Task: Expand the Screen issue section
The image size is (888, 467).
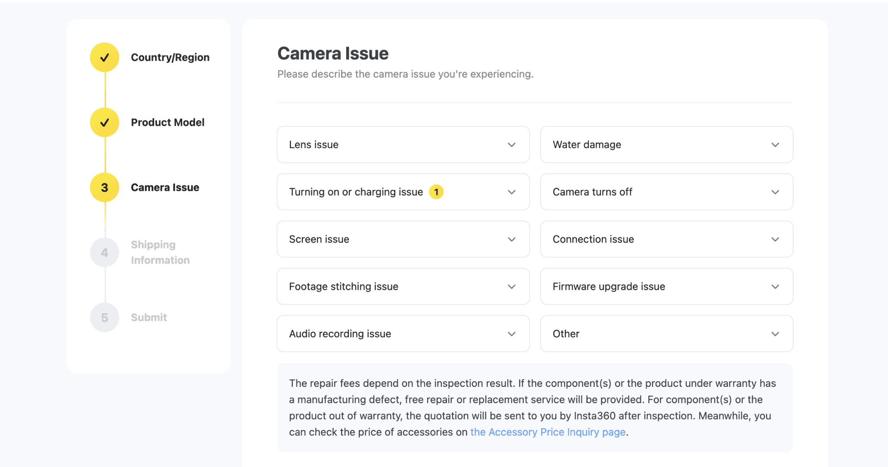Action: point(403,239)
